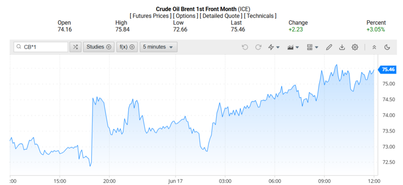
Task: Click the 75.46 last price marker
Action: (x=388, y=69)
